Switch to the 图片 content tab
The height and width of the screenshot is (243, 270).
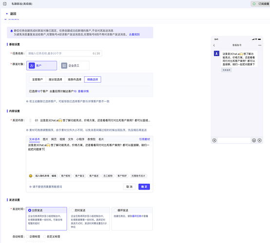(45, 139)
